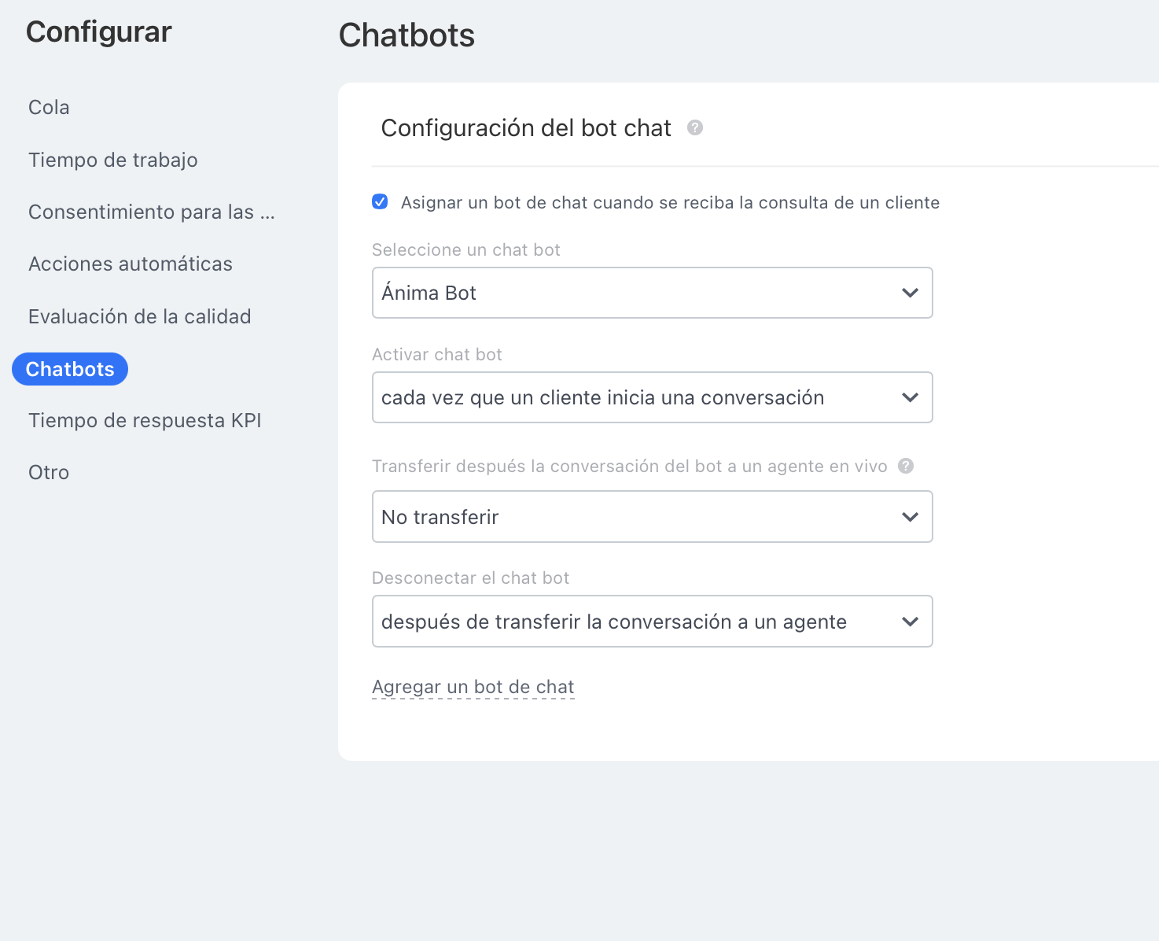Image resolution: width=1159 pixels, height=941 pixels.
Task: Click chevron arrow in Desconectar el chat bot selector
Action: pyautogui.click(x=910, y=622)
